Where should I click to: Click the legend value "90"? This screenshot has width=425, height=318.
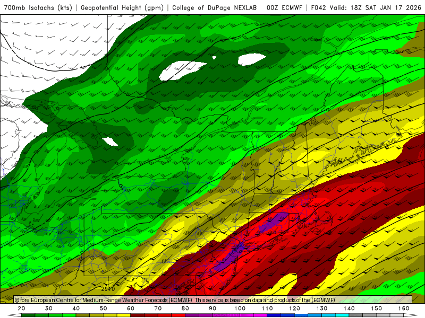tap(212, 308)
